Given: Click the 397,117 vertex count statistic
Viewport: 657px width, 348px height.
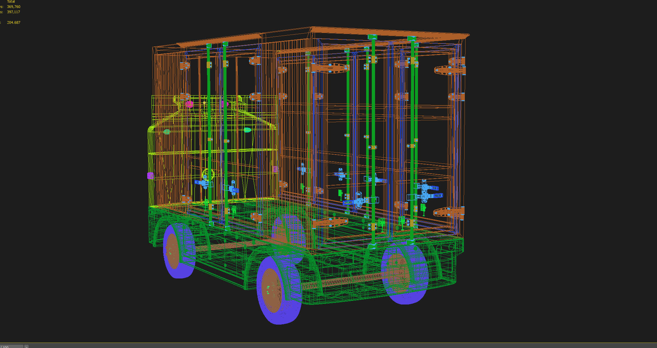Looking at the screenshot, I should [x=14, y=12].
